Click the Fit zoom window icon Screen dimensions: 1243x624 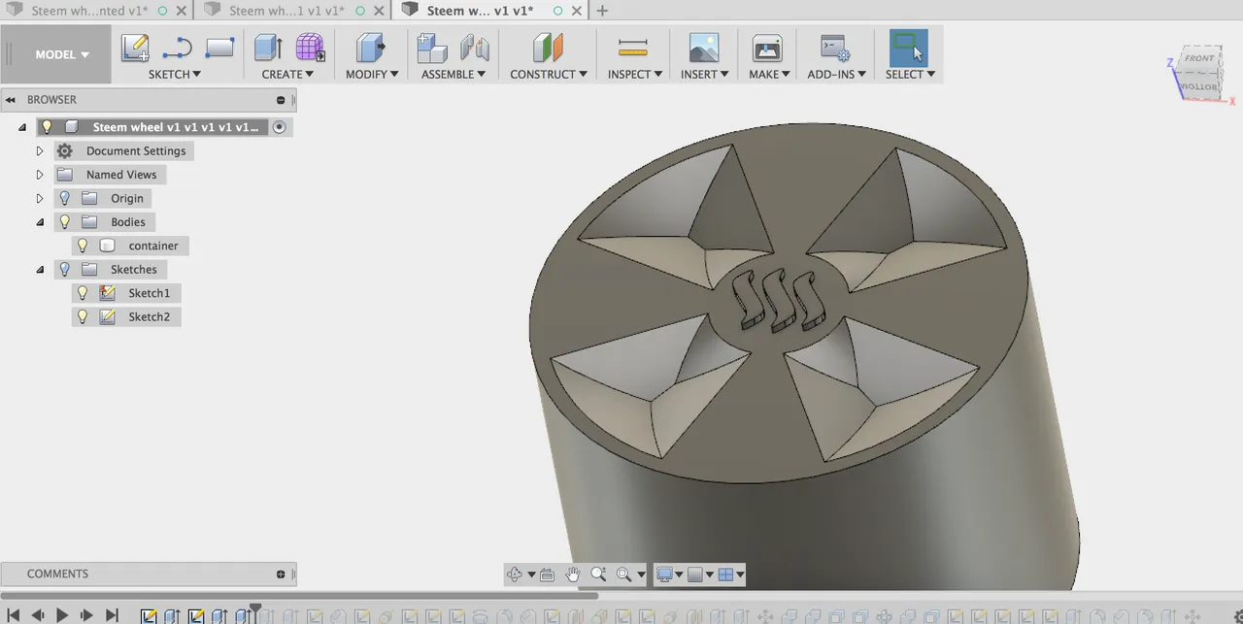click(623, 575)
